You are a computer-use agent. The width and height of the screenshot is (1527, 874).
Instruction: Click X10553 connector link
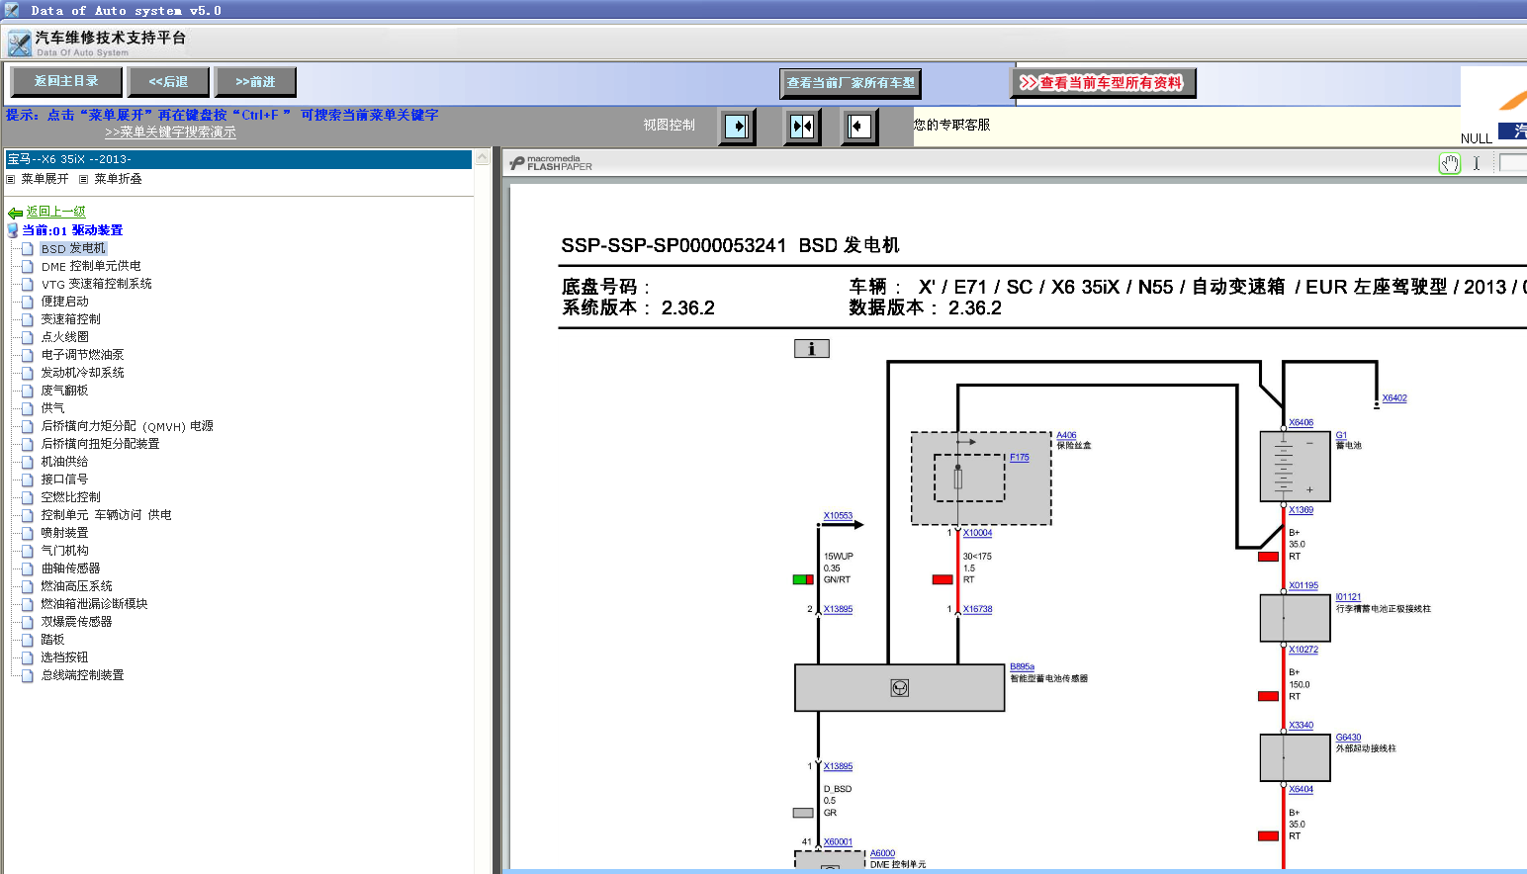838,515
